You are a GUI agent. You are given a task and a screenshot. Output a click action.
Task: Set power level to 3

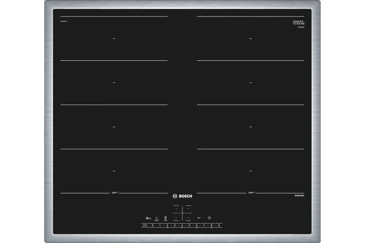(x=175, y=225)
